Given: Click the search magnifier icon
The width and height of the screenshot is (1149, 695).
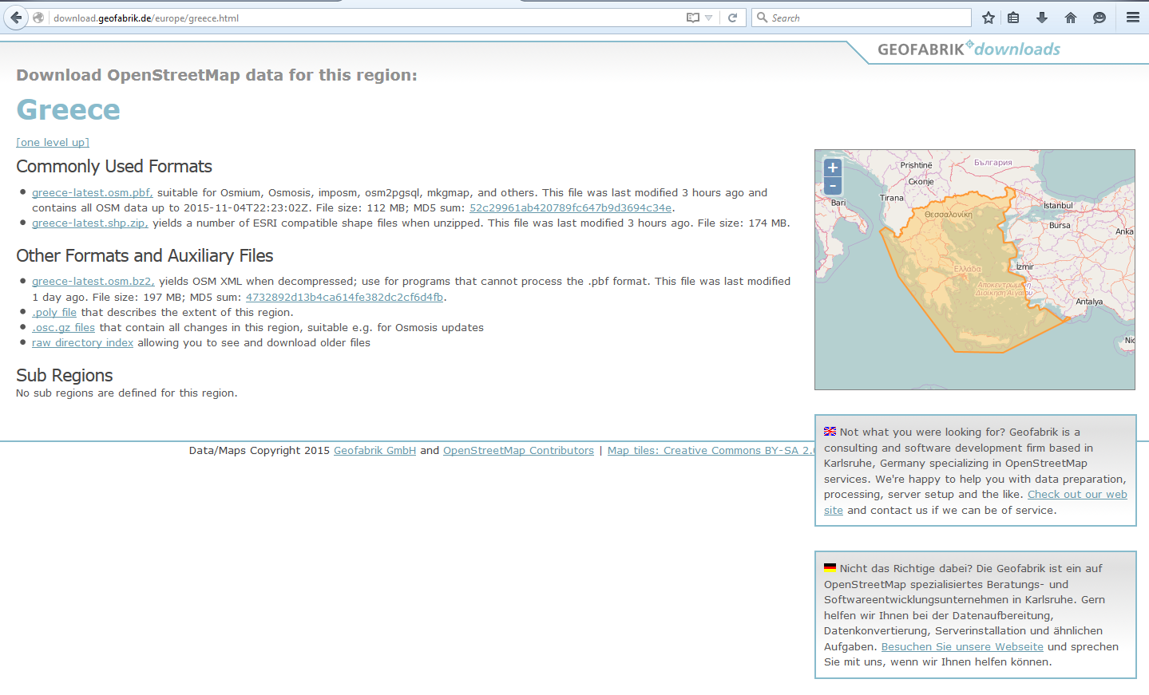Looking at the screenshot, I should (762, 18).
